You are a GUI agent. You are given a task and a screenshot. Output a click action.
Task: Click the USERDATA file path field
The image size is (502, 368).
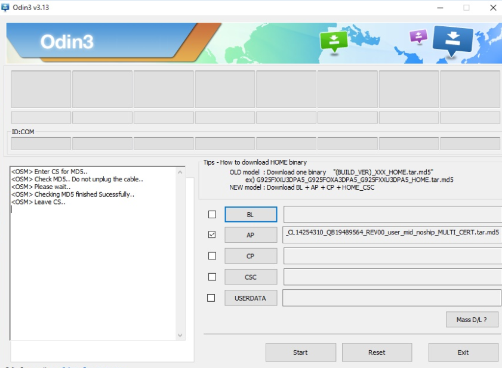tap(392, 298)
